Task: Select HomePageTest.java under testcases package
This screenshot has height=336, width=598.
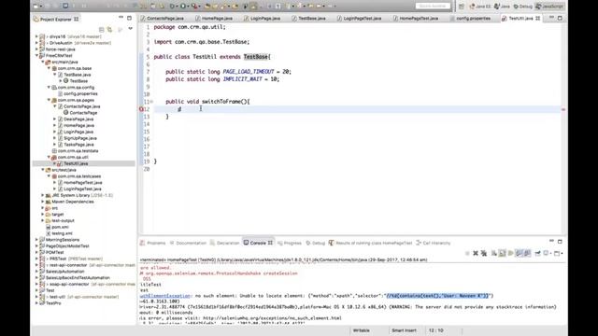Action: coord(82,183)
